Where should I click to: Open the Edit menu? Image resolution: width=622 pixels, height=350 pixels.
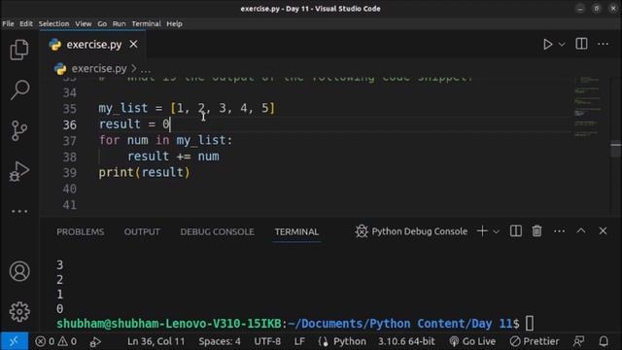26,23
